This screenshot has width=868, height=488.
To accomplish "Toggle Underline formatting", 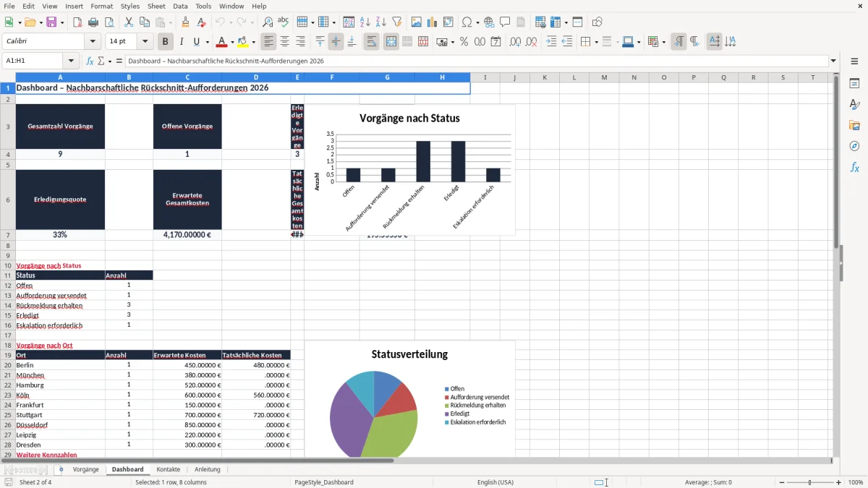I will point(196,42).
